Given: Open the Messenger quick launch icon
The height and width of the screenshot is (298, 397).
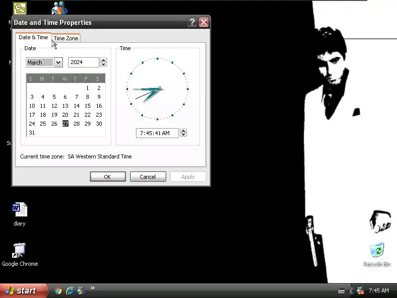Looking at the screenshot, I should click(x=81, y=291).
